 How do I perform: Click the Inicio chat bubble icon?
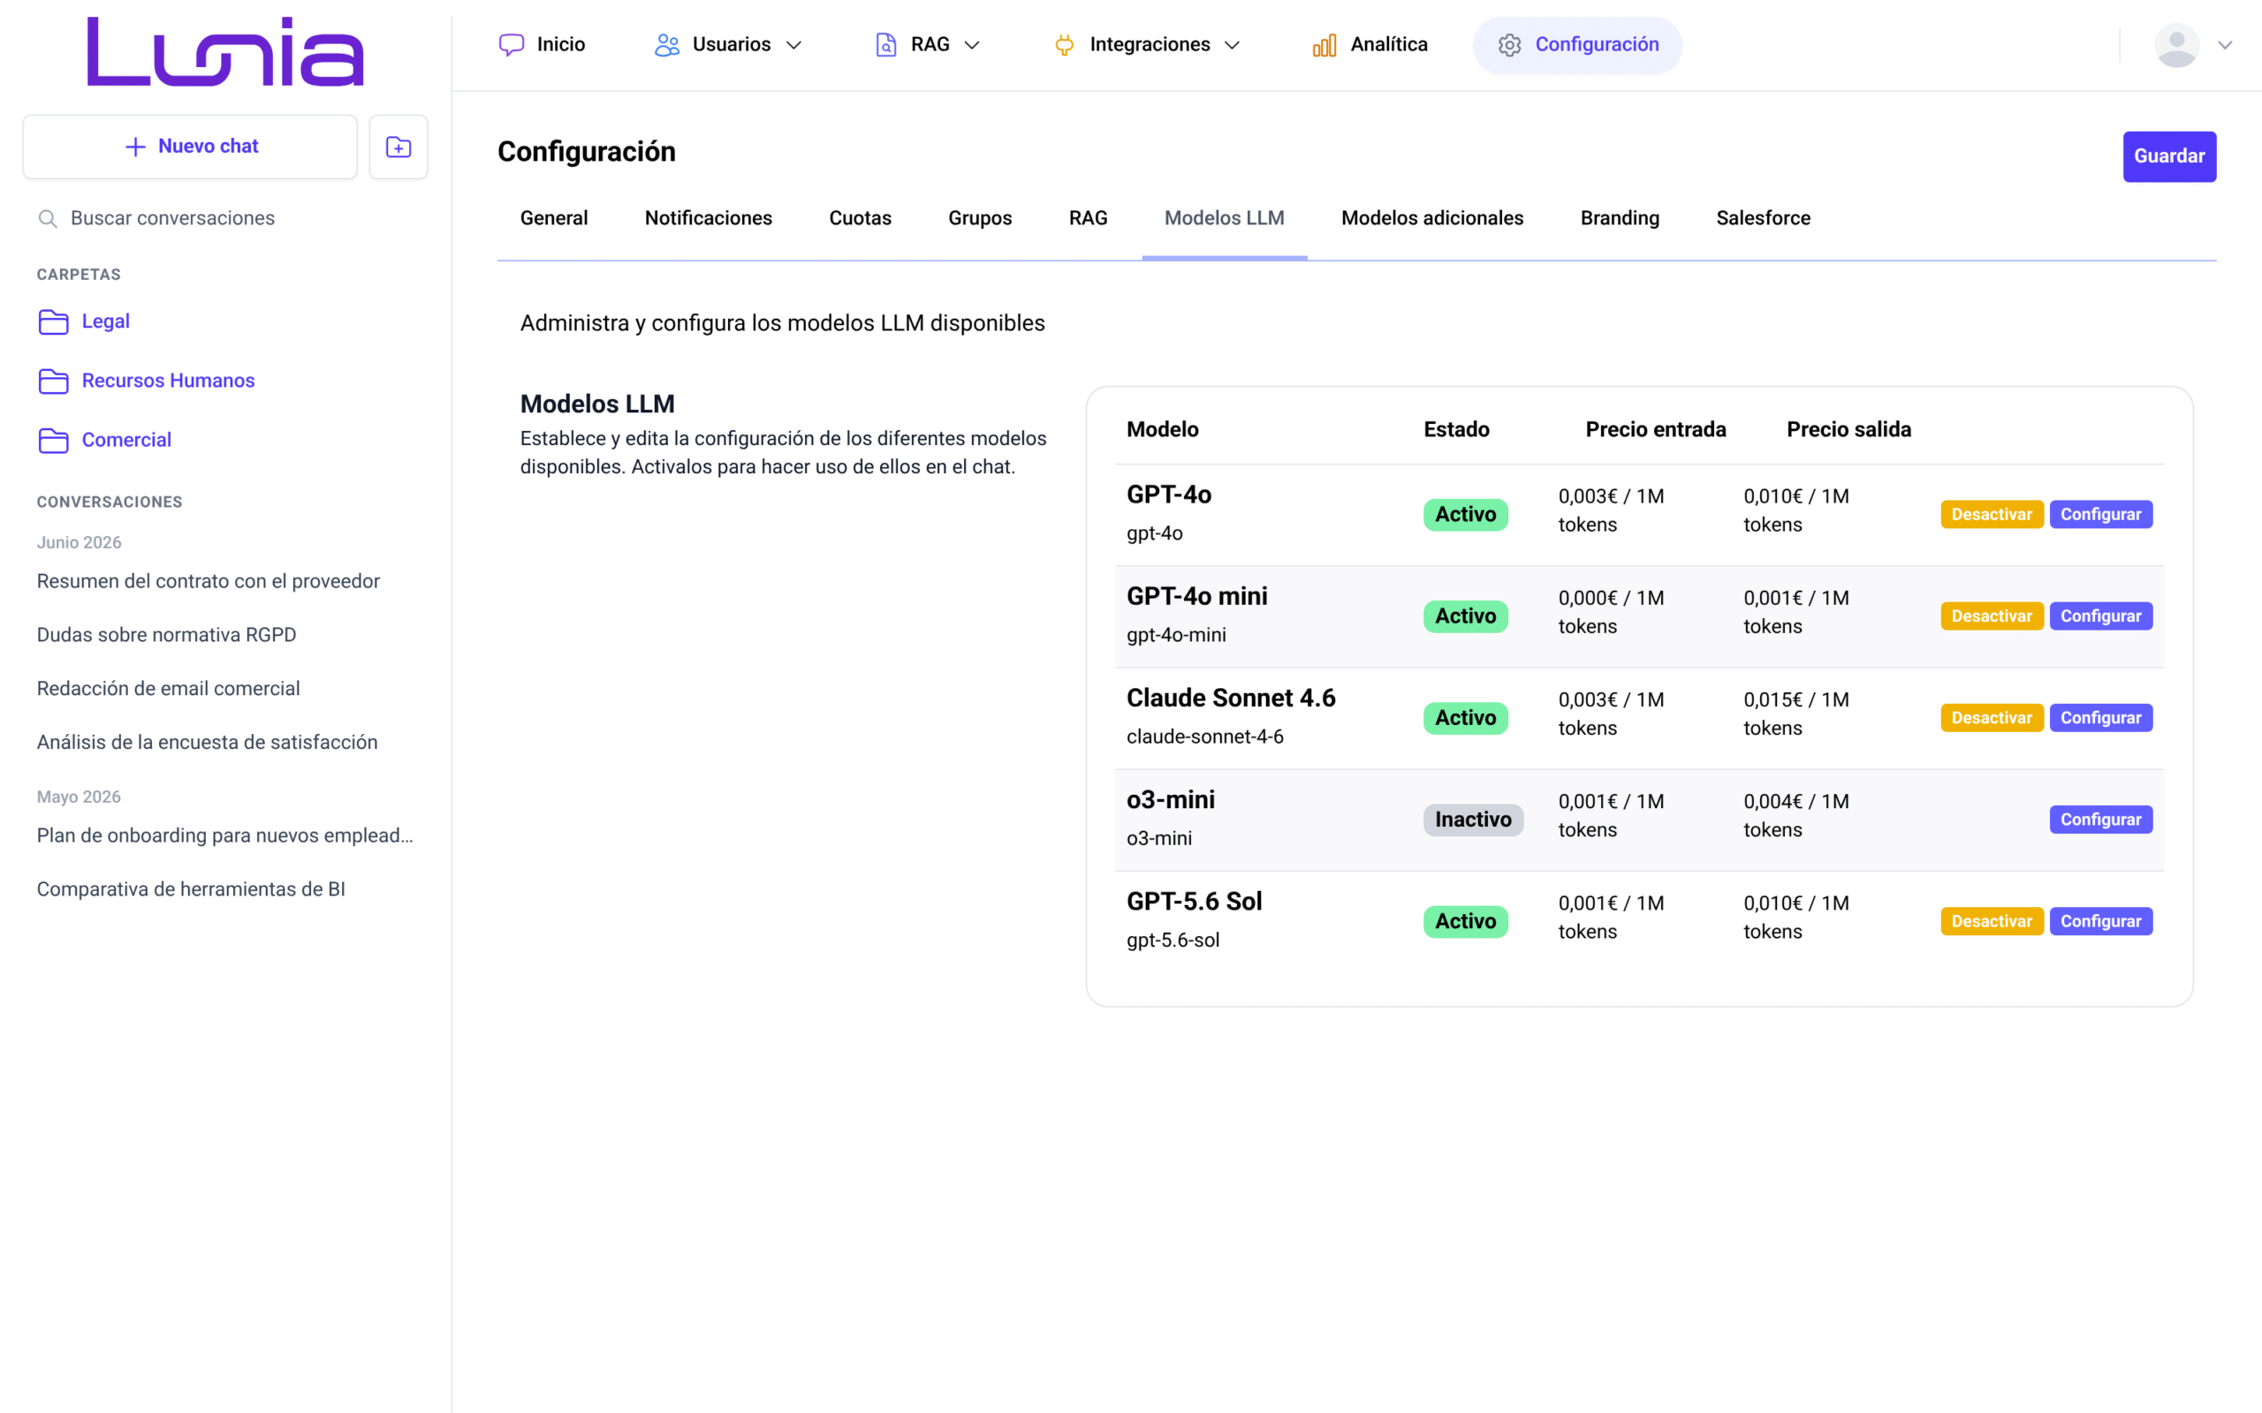tap(512, 45)
